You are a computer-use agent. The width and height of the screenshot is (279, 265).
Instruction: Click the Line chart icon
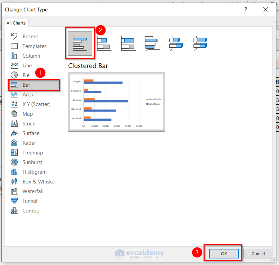14,65
